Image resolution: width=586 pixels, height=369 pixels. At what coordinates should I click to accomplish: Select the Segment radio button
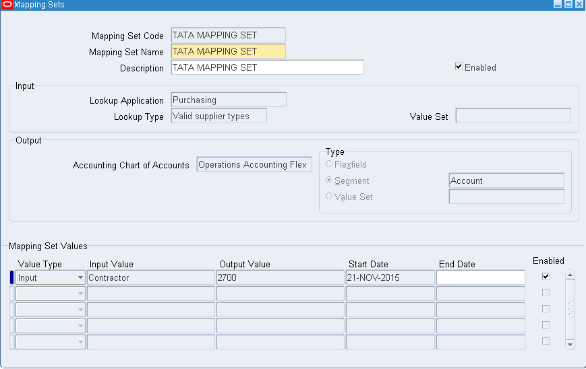coord(329,180)
